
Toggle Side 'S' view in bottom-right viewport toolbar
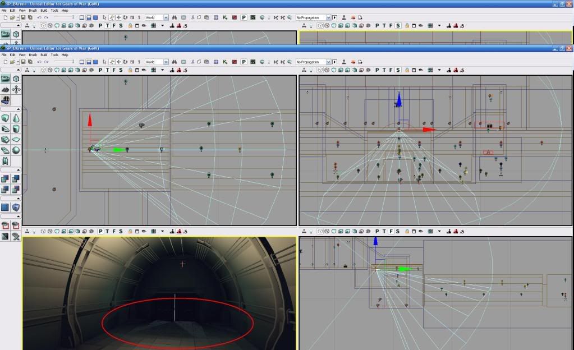pos(398,231)
